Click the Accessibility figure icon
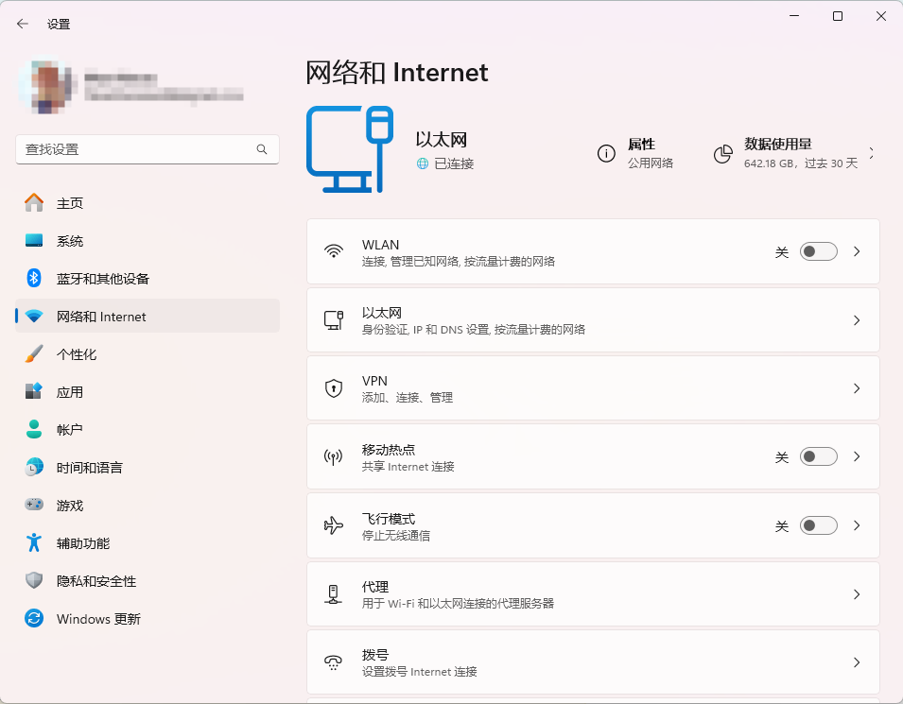 [x=34, y=542]
